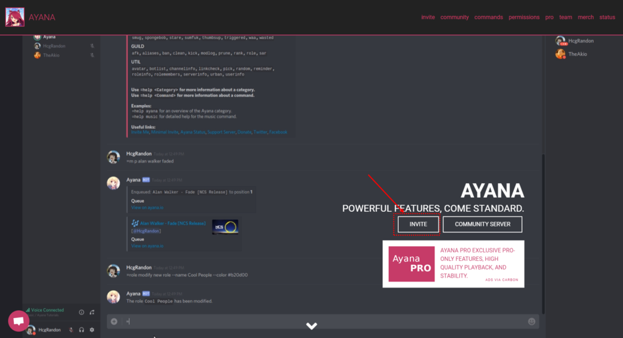This screenshot has height=338, width=623.
Task: Click BOT badge on Enqueued message
Action: [x=146, y=180]
